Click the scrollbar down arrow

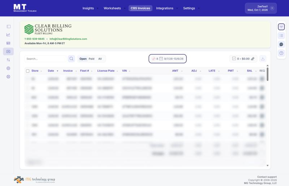[267, 165]
